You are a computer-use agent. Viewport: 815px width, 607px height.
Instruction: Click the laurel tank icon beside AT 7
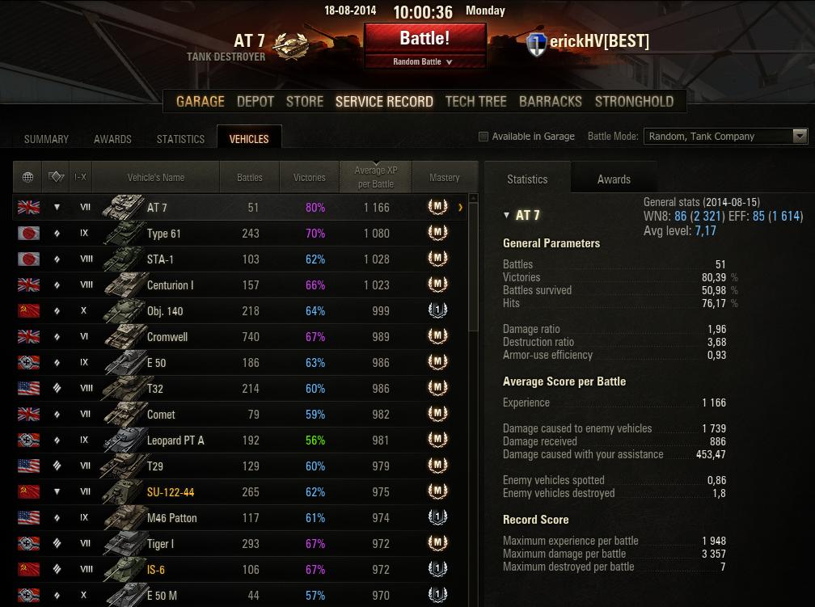click(290, 46)
